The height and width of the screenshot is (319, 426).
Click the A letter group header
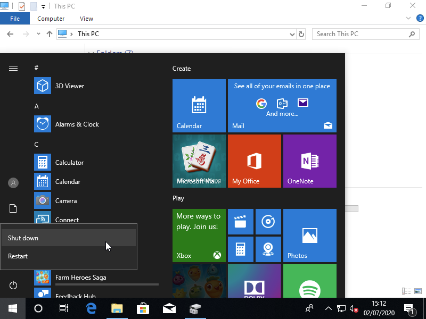coord(36,106)
